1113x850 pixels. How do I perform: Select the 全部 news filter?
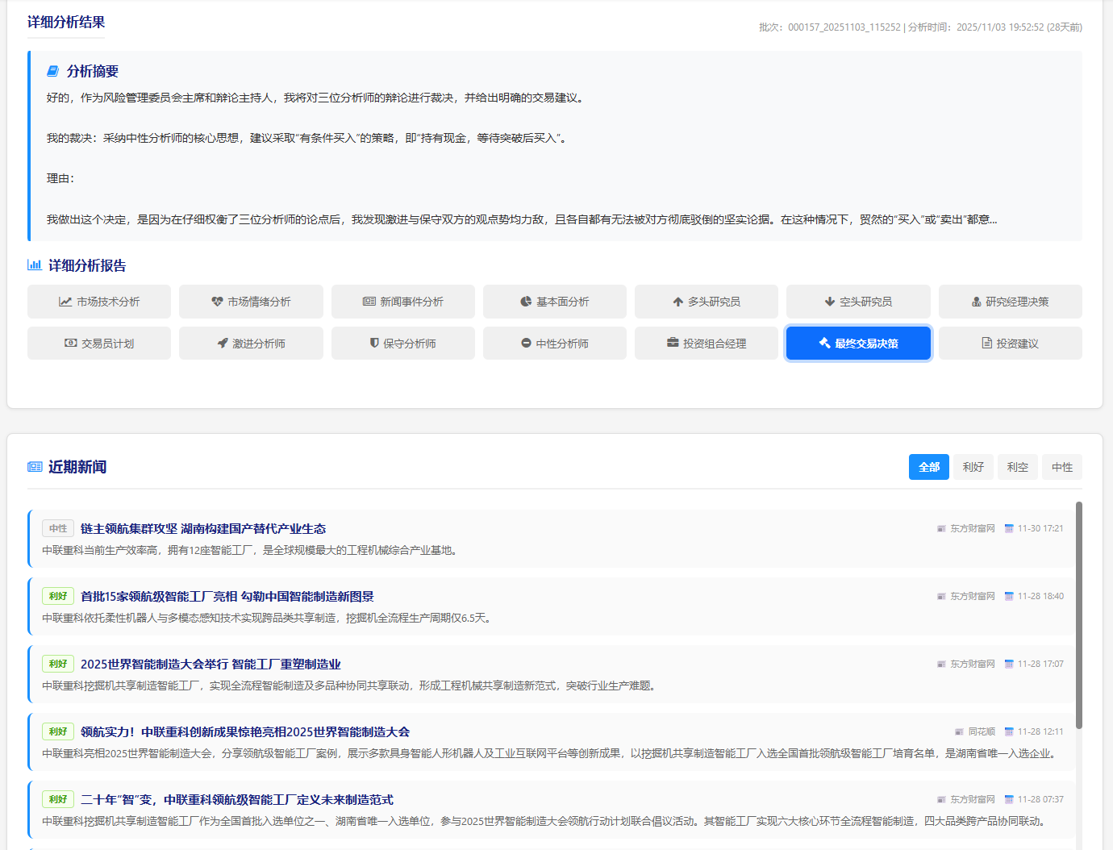(x=928, y=467)
